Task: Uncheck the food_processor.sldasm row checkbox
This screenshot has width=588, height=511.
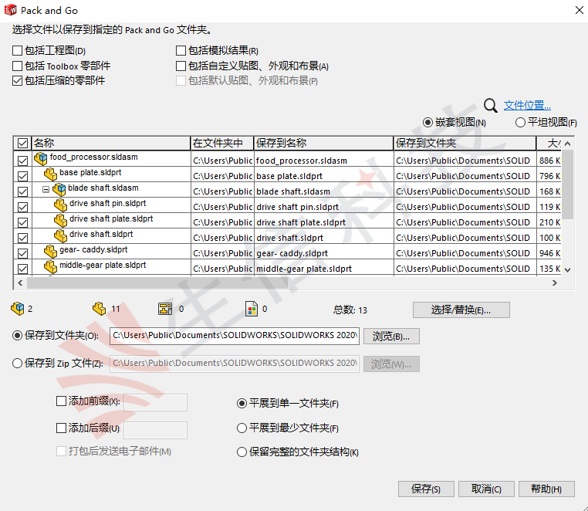Action: click(x=22, y=161)
